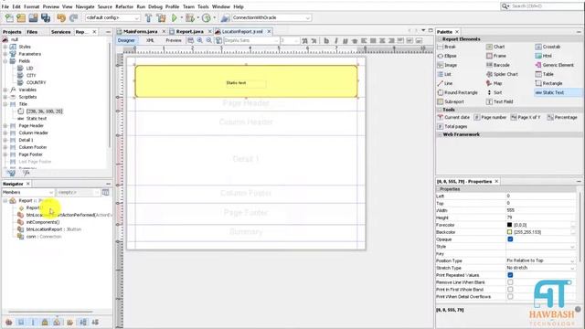Click the Current date tool in the Palette
The height and width of the screenshot is (329, 585).
coord(453,117)
